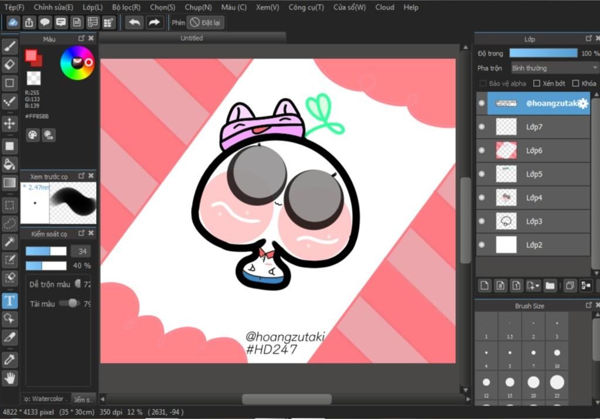The image size is (600, 419).
Task: Open the Bộ lọc(R) menu
Action: pos(127,7)
